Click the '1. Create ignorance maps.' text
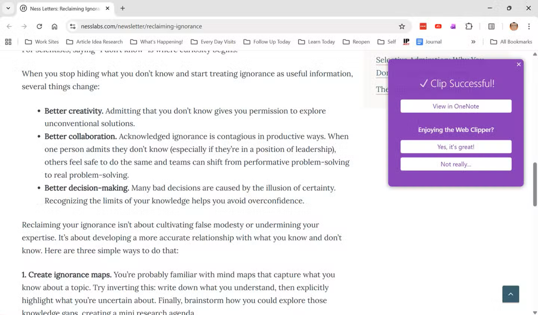Screen dimensions: 538x315 click(x=67, y=274)
